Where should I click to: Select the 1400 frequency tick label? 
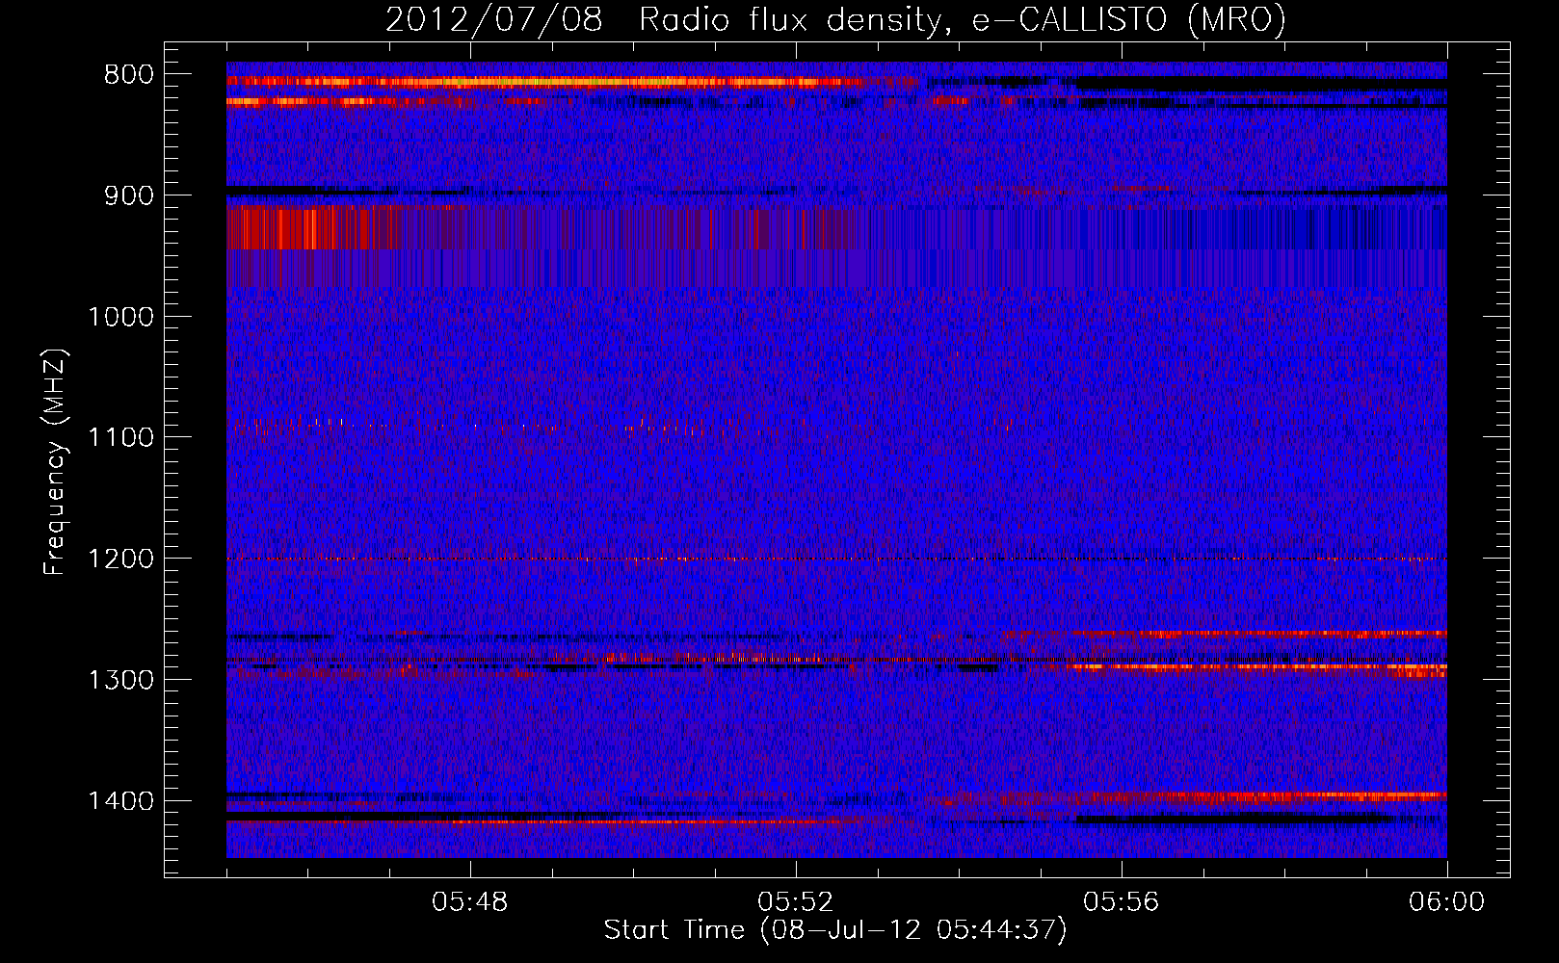click(120, 801)
